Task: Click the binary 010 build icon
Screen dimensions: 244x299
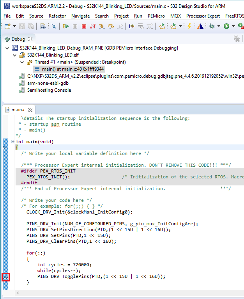Action: point(43,26)
